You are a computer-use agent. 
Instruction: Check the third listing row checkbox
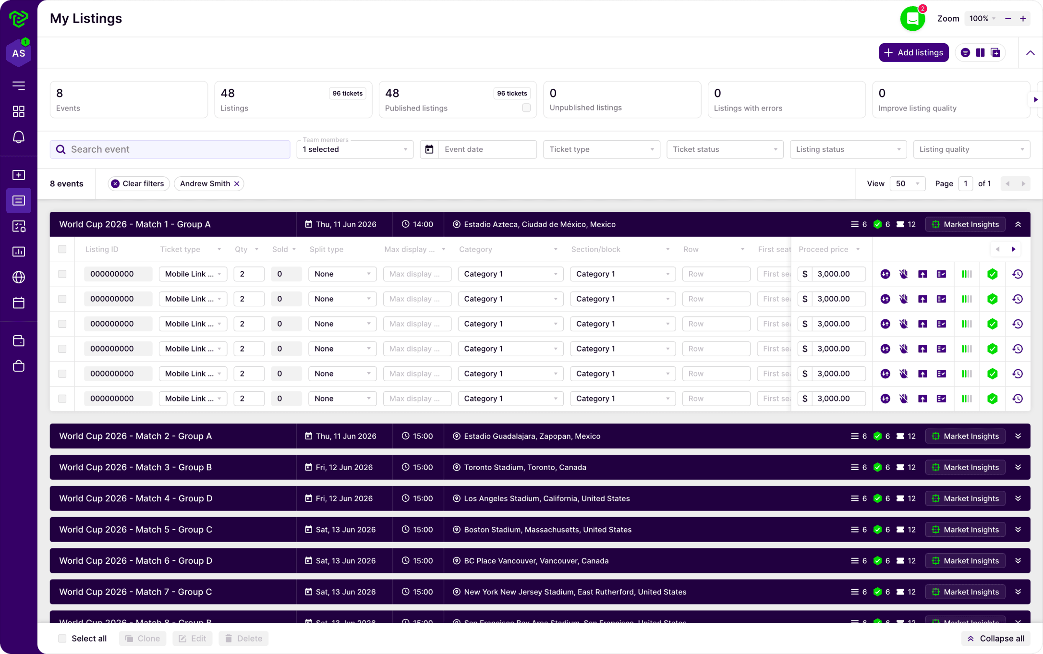click(62, 324)
